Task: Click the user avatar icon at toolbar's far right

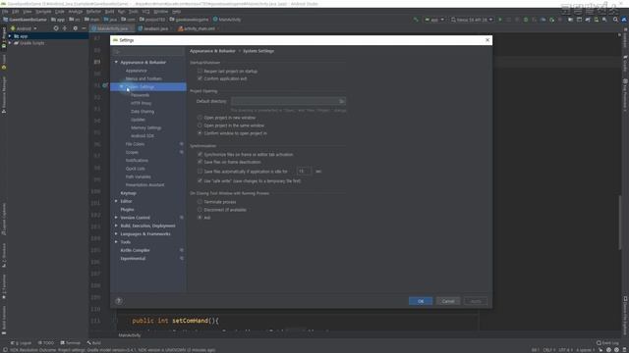Action: point(624,20)
